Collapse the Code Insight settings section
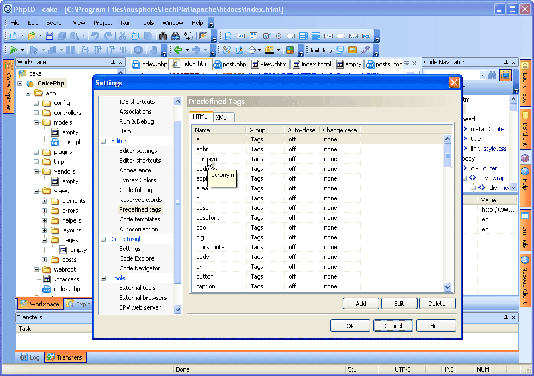534x376 pixels. 103,239
